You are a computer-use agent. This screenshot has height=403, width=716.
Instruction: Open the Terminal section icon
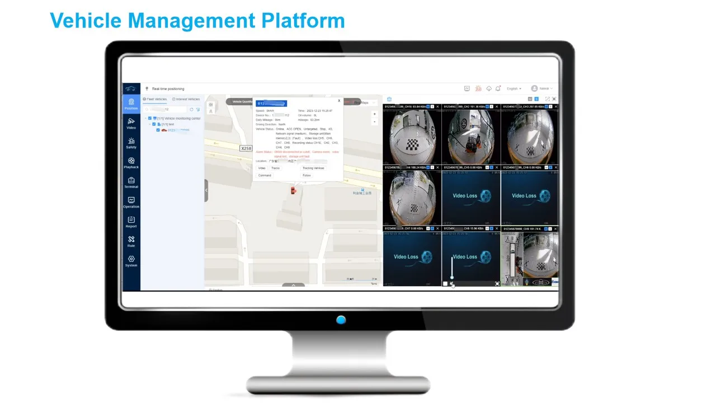coord(131,182)
